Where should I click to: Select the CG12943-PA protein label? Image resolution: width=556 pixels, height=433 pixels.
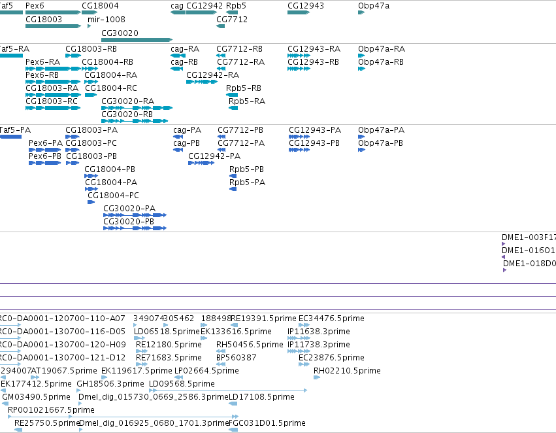[x=315, y=130]
